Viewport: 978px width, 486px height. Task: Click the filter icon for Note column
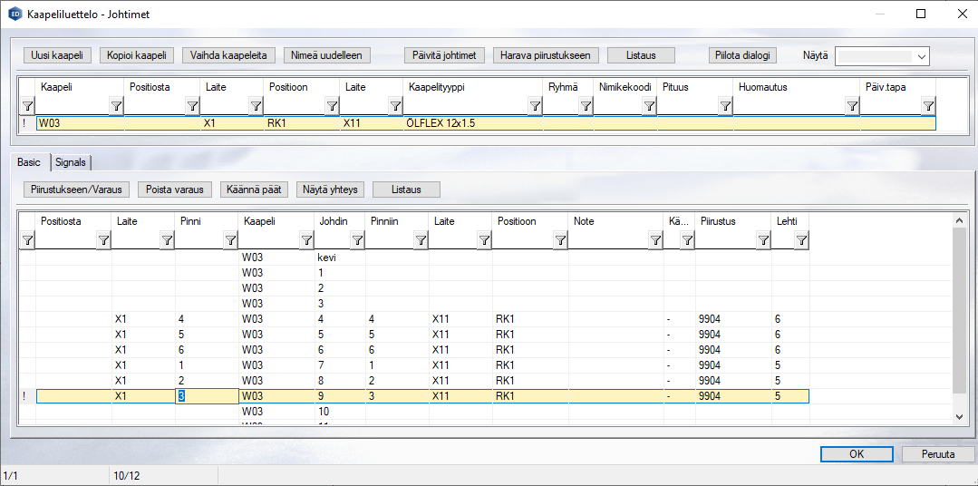[655, 240]
